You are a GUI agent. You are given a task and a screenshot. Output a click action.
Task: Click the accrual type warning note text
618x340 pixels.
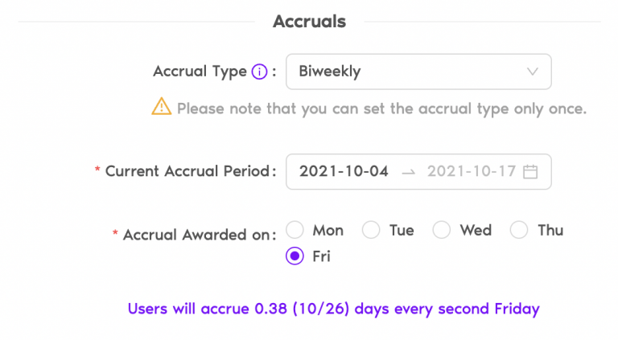point(381,109)
